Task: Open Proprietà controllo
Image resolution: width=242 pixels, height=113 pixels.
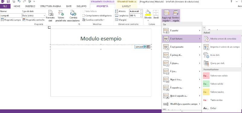Action: pyautogui.click(x=34, y=20)
